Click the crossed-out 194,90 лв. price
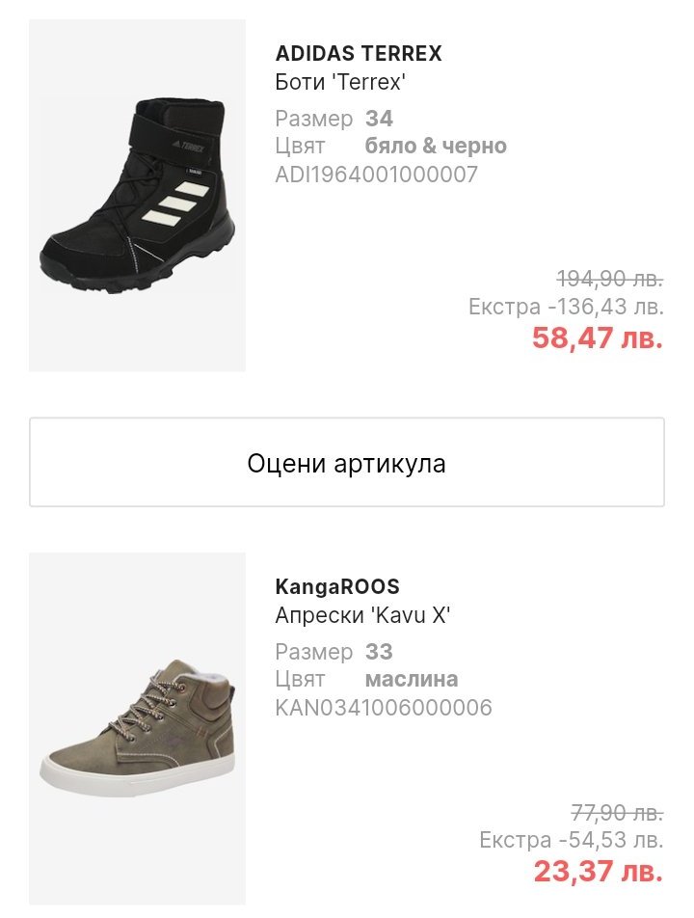 [610, 279]
